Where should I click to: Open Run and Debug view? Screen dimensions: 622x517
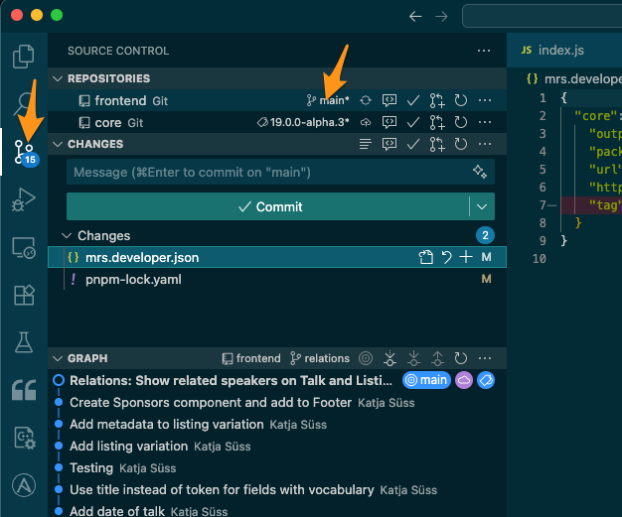pos(23,199)
